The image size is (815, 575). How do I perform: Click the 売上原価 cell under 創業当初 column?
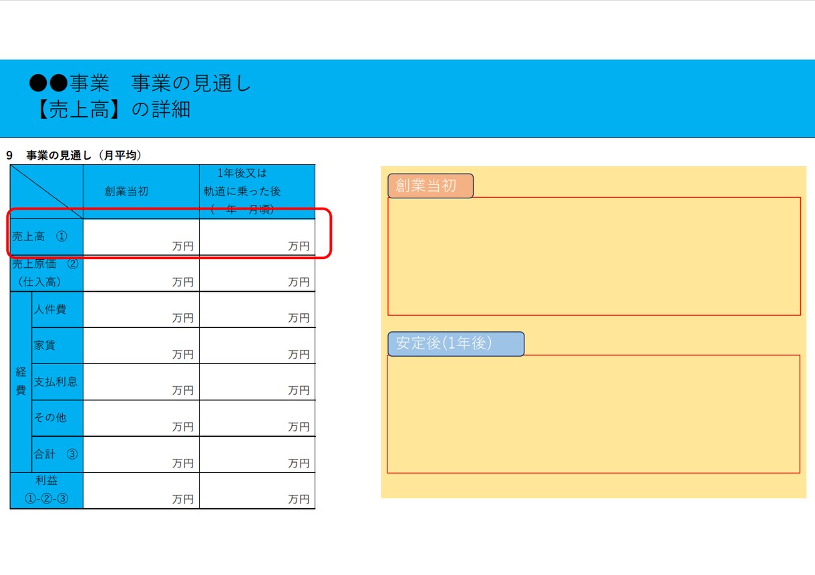(x=141, y=273)
